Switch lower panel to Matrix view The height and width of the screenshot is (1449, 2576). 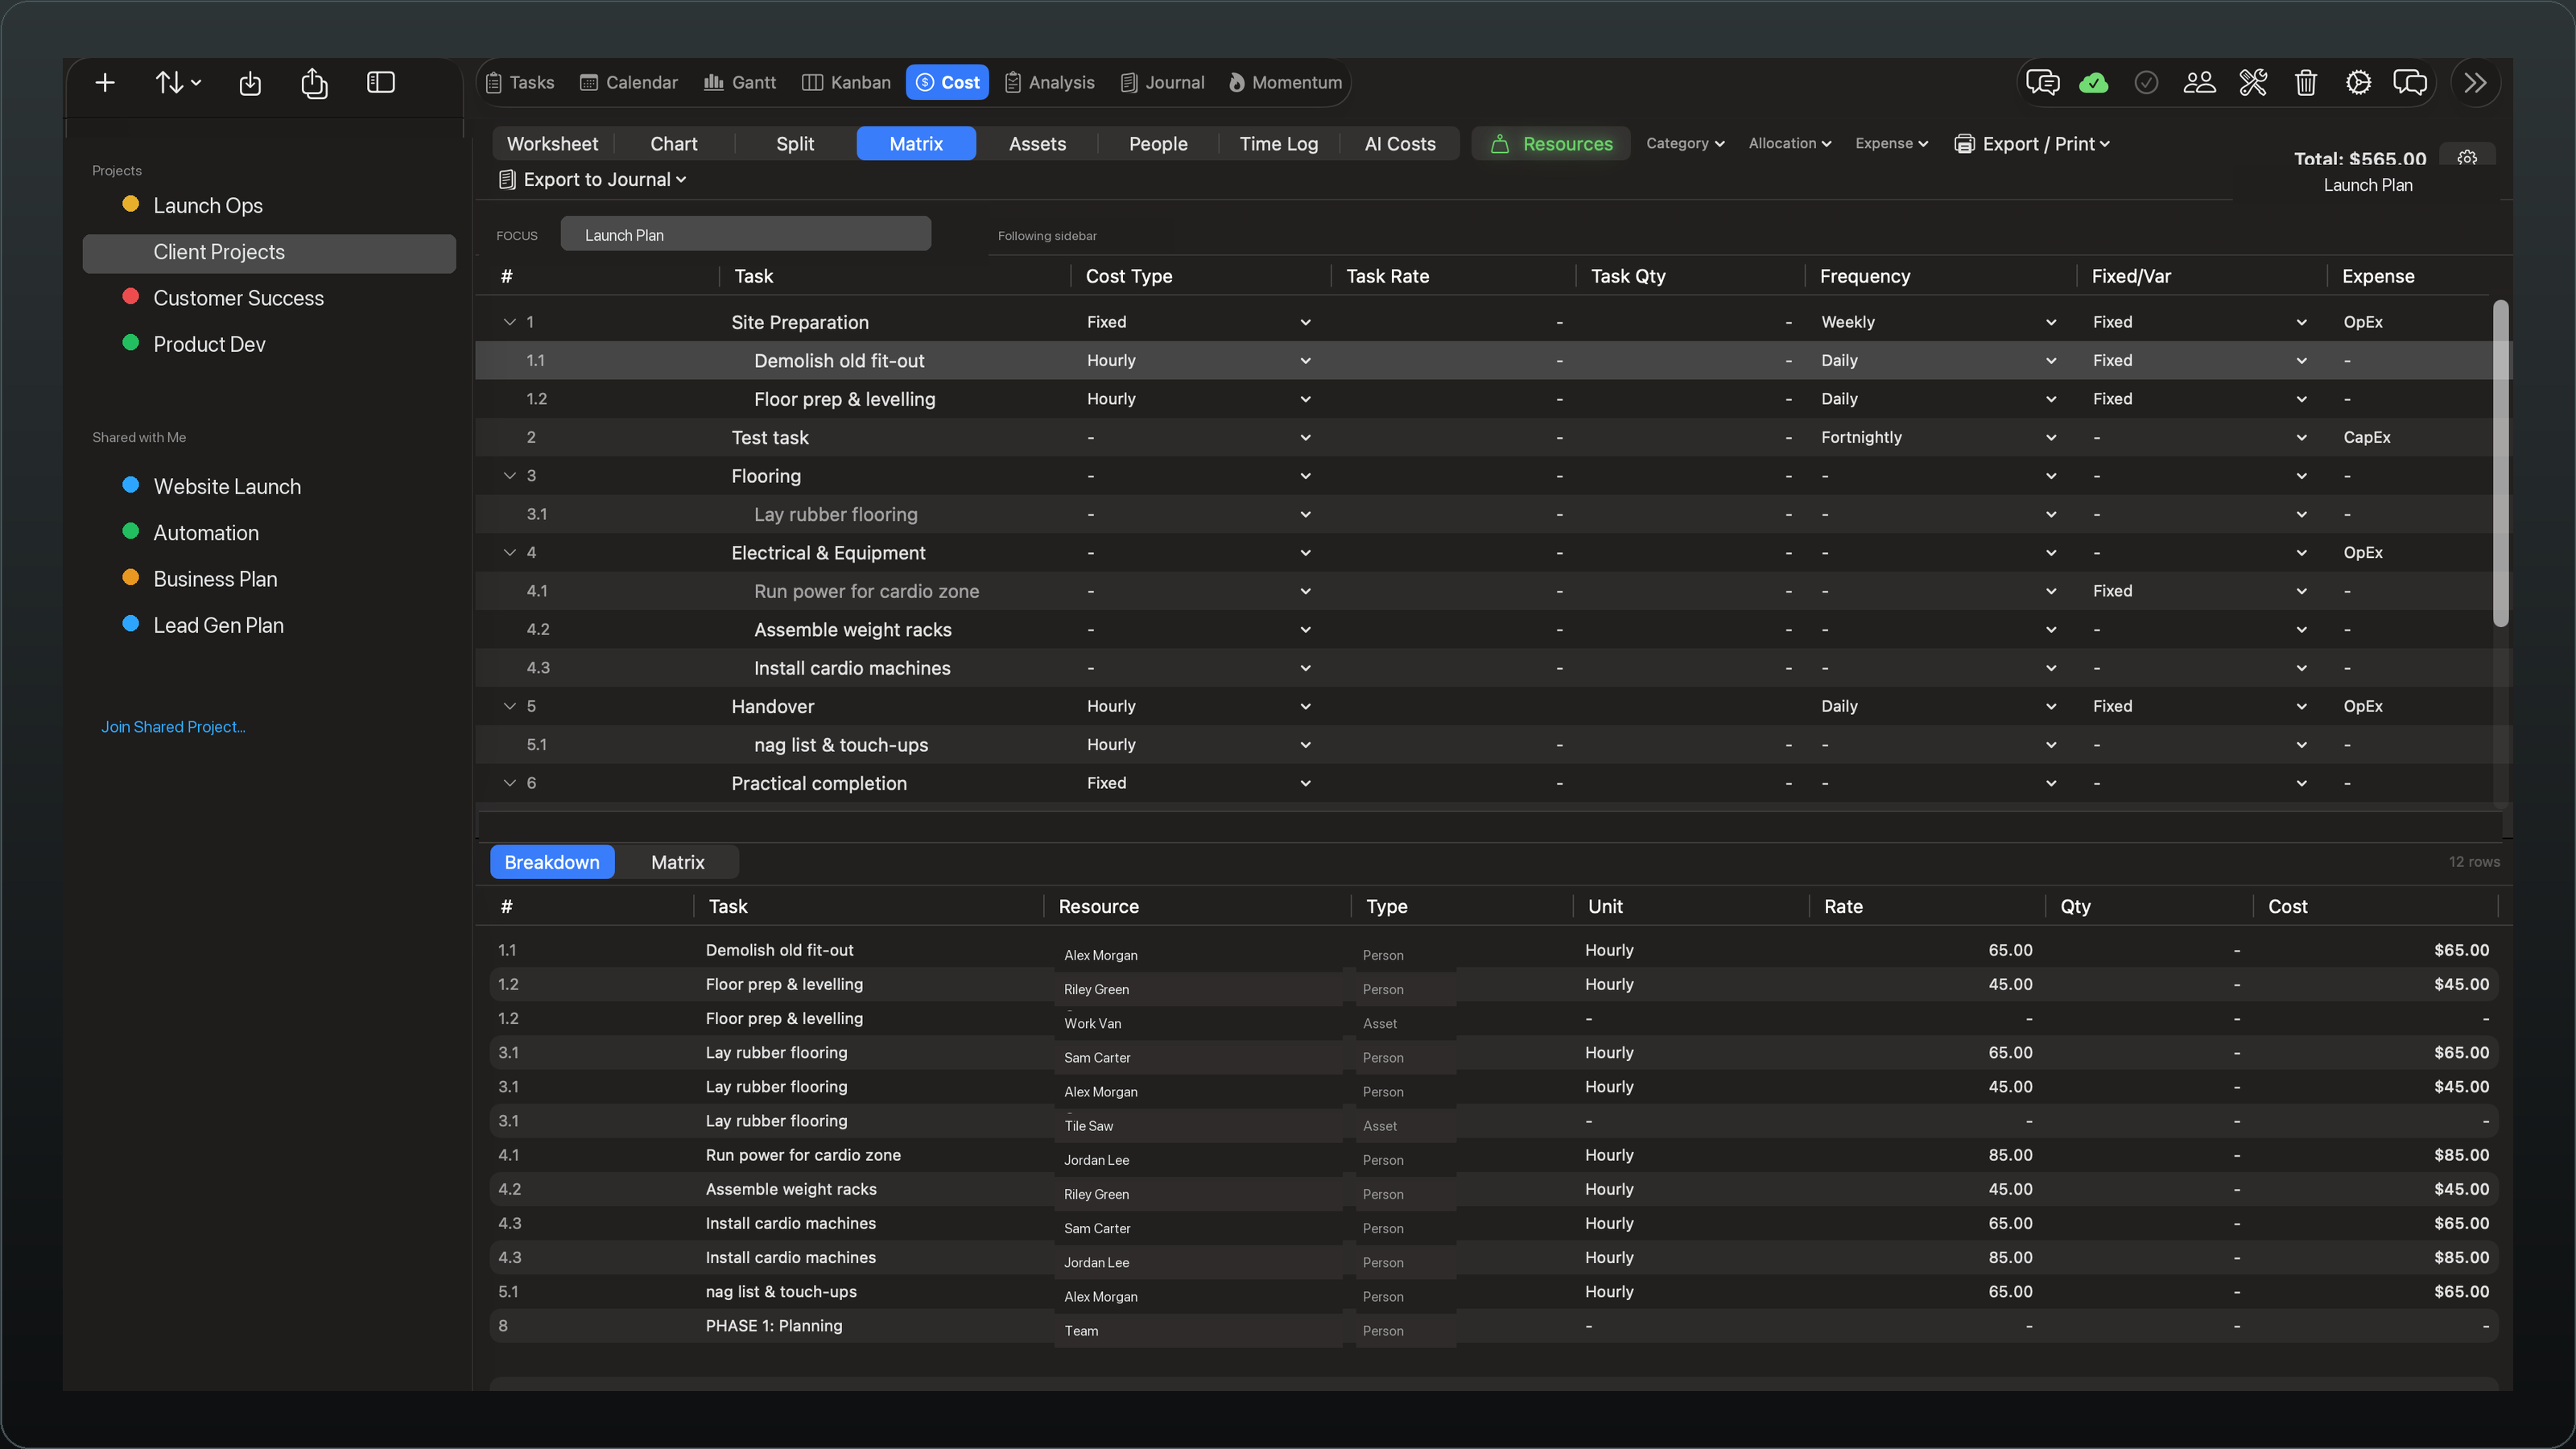coord(677,862)
